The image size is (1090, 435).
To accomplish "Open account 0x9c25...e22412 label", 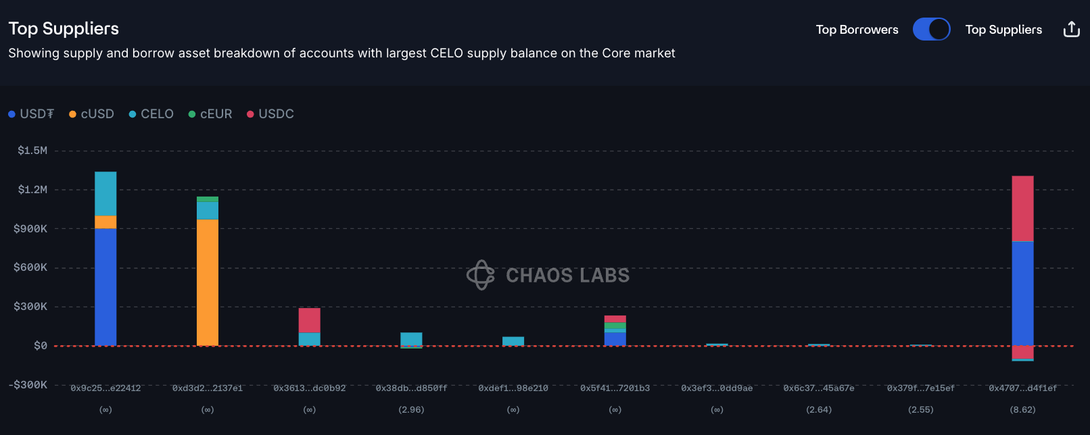I will [x=105, y=388].
